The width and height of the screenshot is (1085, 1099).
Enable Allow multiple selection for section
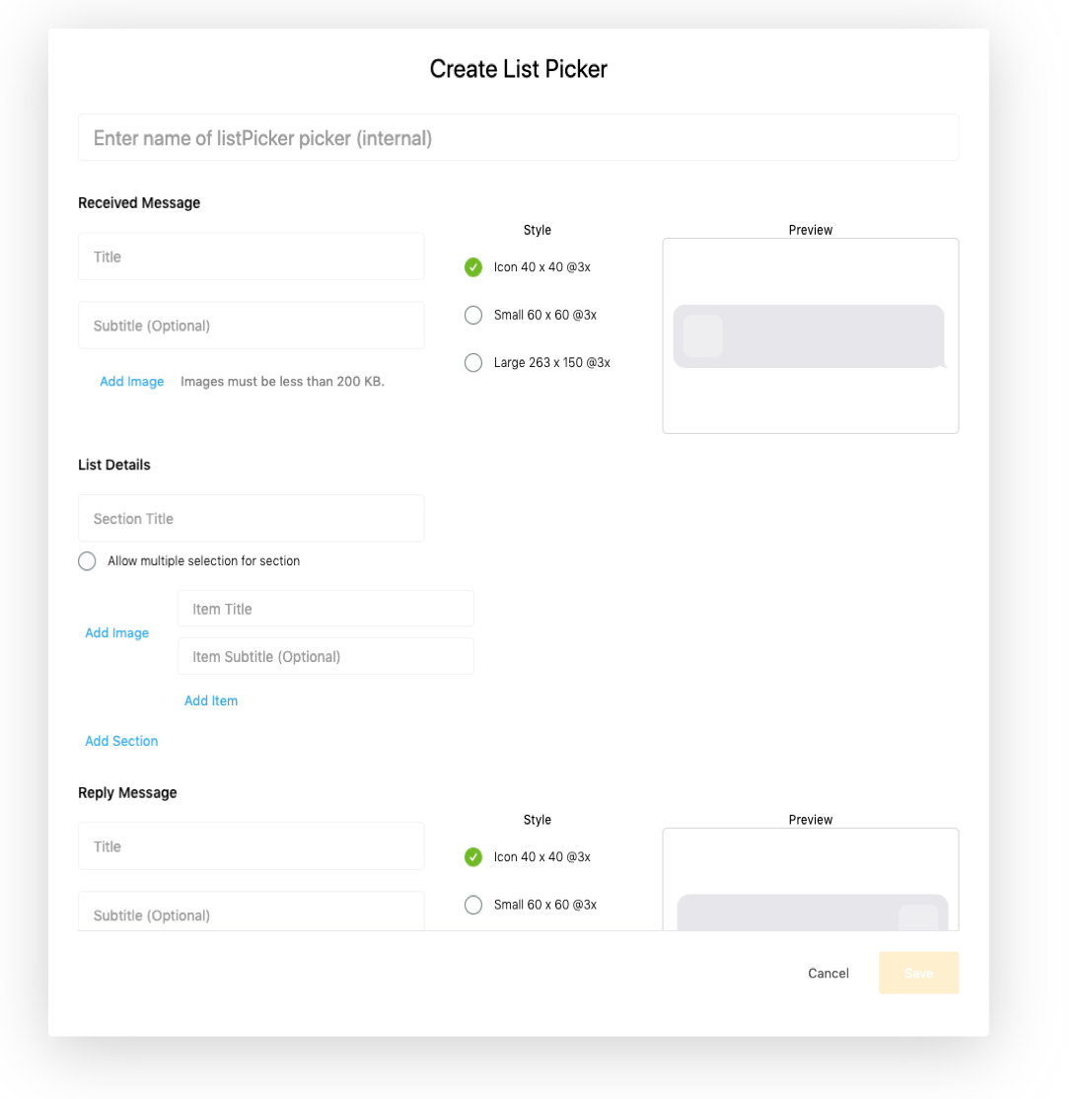tap(87, 560)
